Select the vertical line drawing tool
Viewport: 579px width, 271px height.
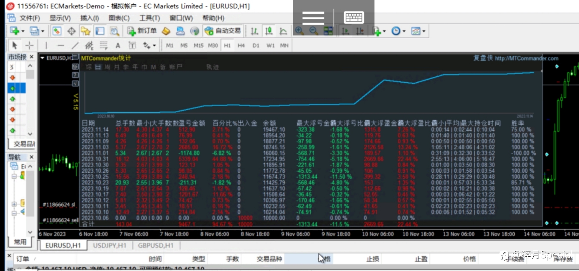point(46,45)
